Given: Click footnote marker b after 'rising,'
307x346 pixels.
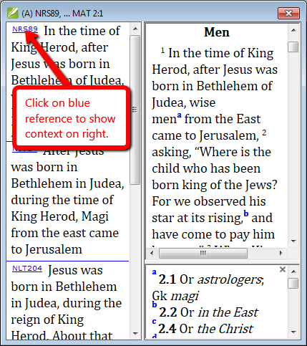Looking at the screenshot, I should (x=245, y=213).
